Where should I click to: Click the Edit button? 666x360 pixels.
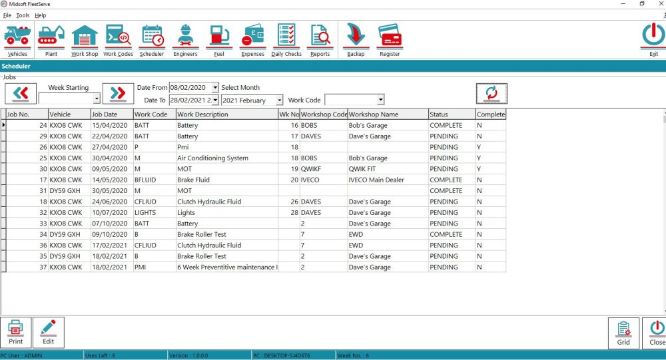click(x=49, y=332)
